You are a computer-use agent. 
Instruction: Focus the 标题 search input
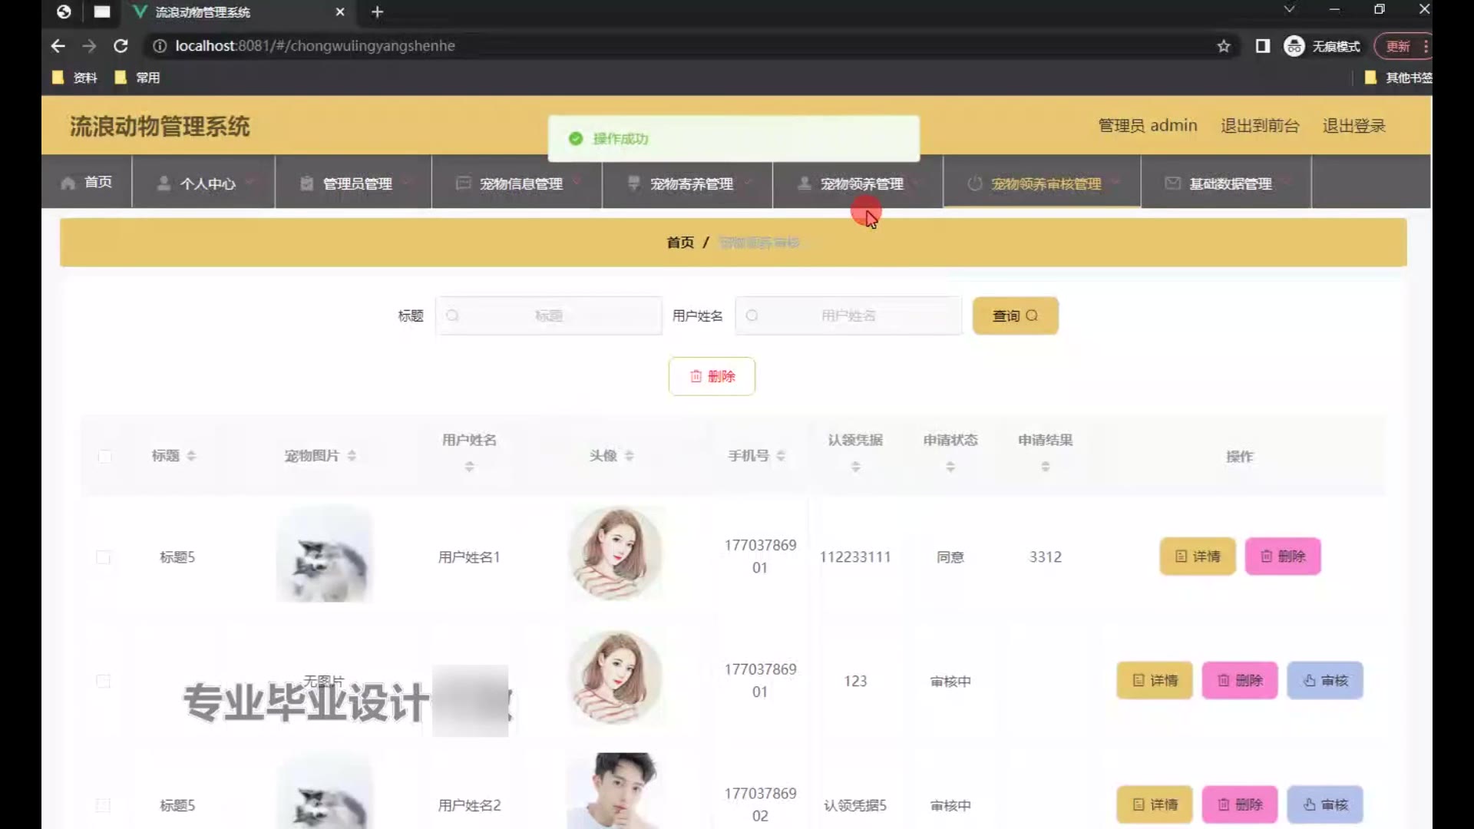pyautogui.click(x=549, y=315)
